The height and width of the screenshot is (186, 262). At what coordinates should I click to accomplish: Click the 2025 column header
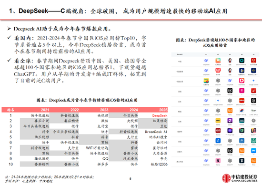pos(163,110)
